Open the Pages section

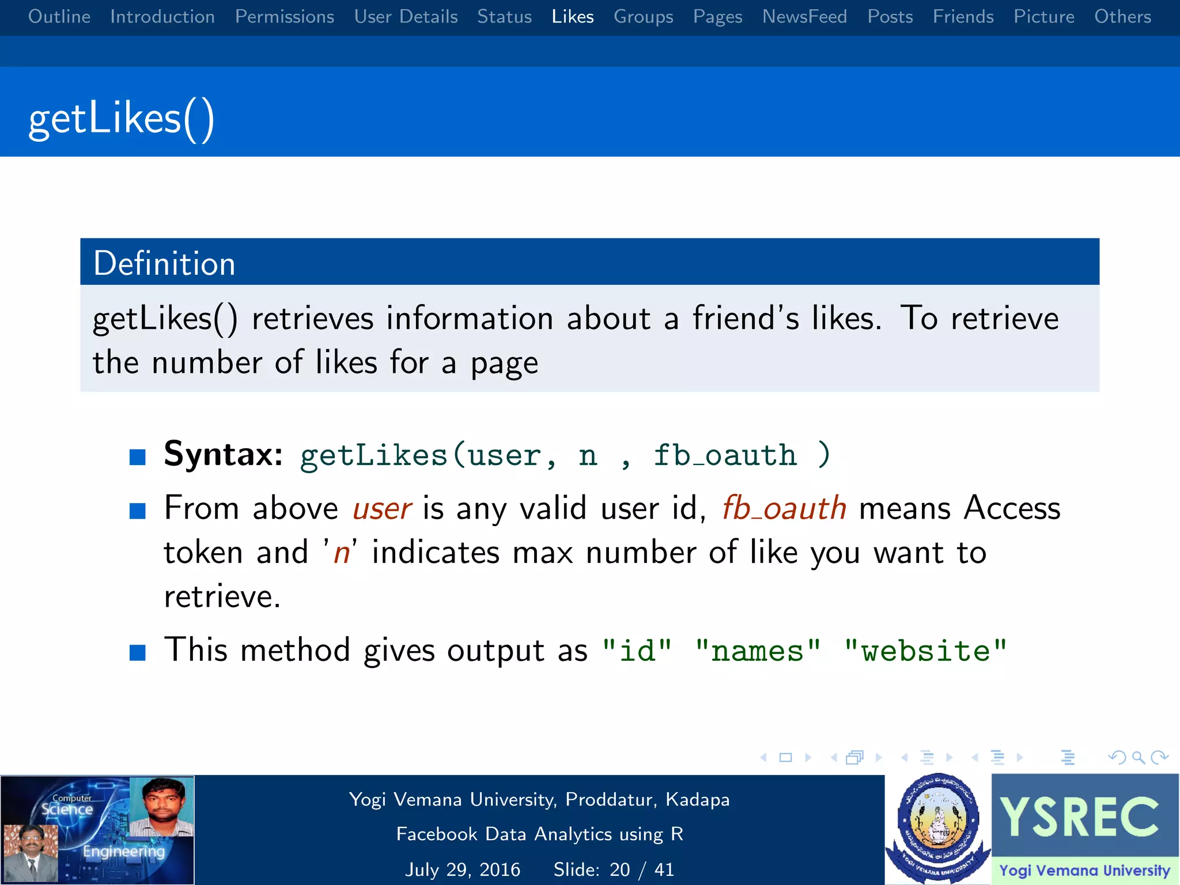point(718,17)
